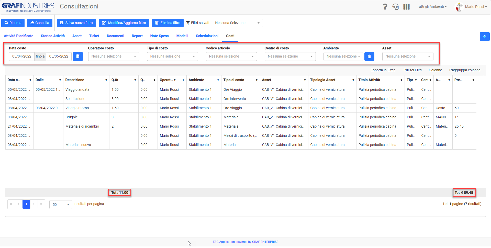Open filter icon on Tipo di costo column
The height and width of the screenshot is (248, 491).
(x=256, y=80)
